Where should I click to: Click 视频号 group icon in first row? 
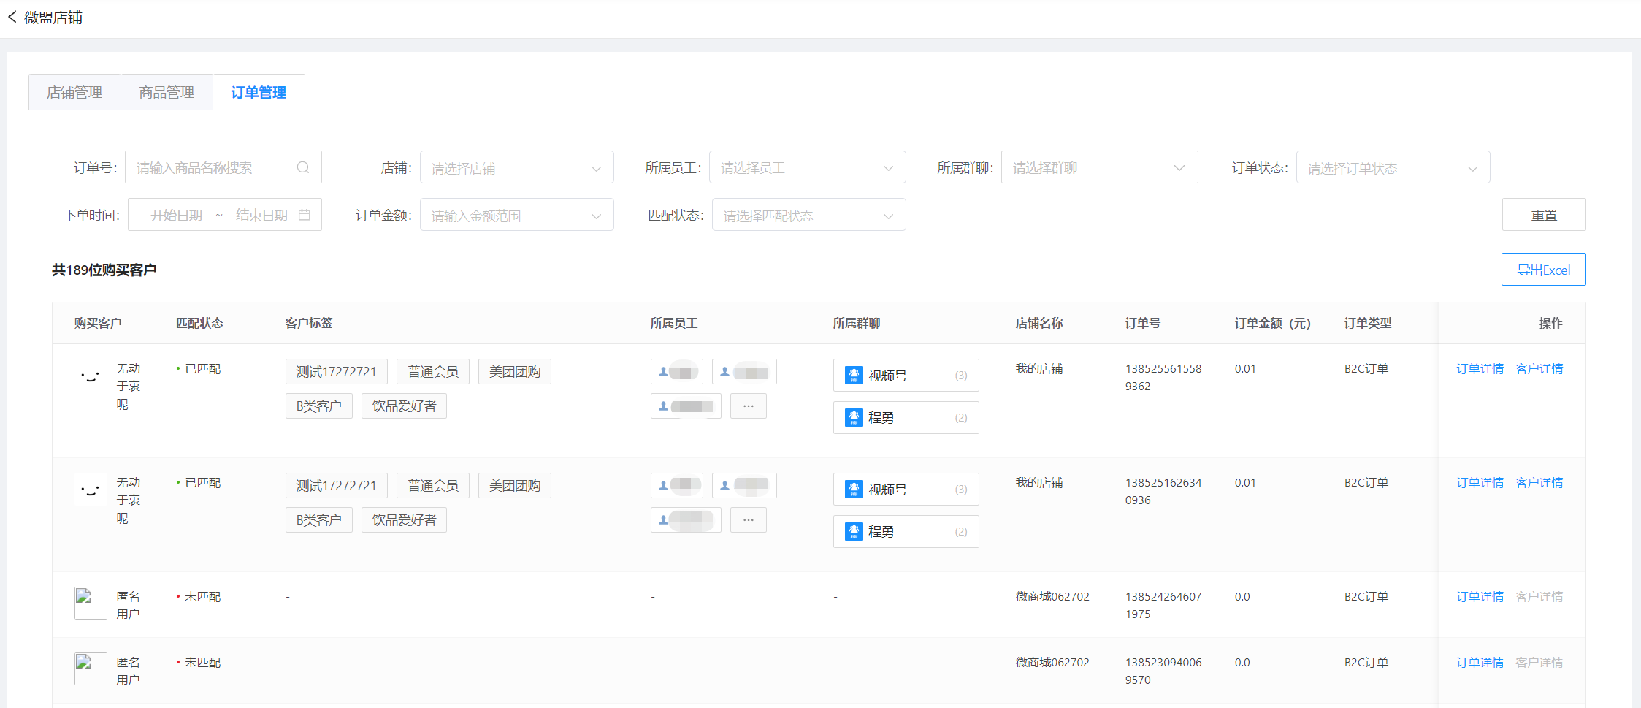click(854, 375)
